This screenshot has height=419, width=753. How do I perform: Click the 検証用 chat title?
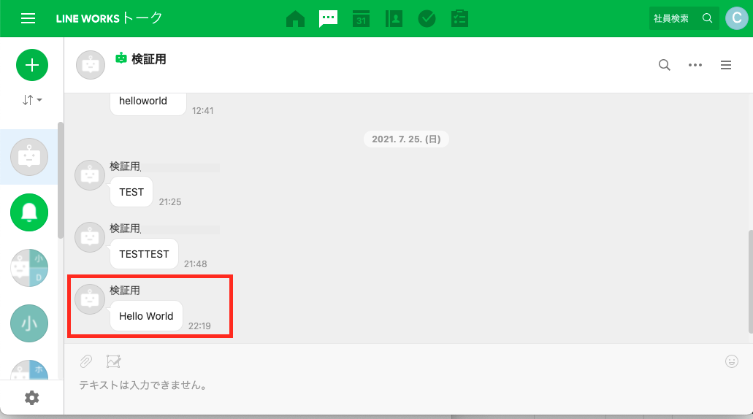pyautogui.click(x=148, y=59)
